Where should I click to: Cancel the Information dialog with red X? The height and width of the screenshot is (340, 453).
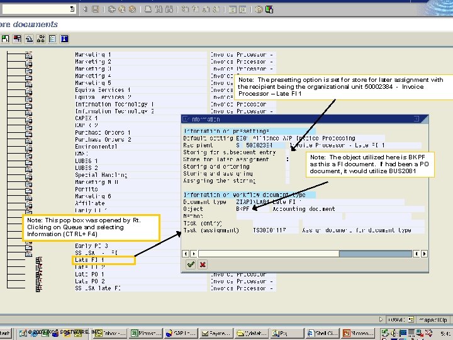203,264
